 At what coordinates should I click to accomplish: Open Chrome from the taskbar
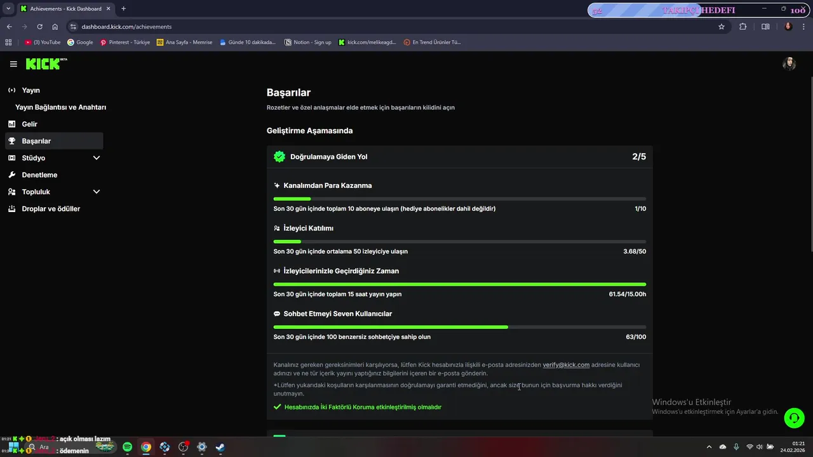[x=146, y=447]
